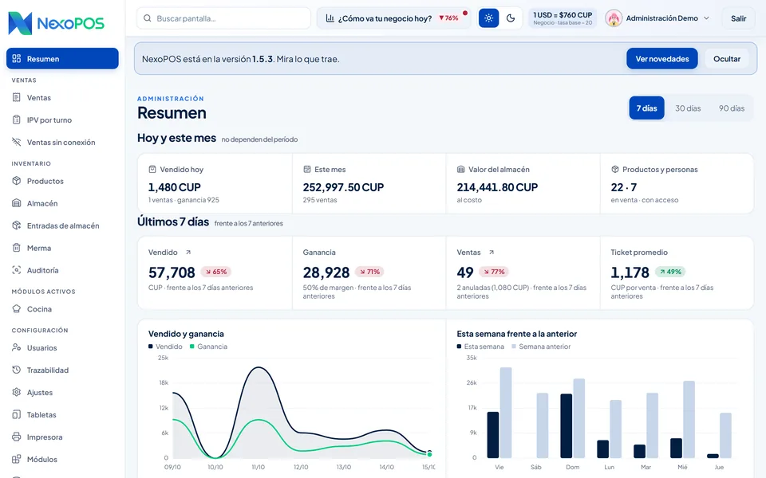The width and height of the screenshot is (766, 478).
Task: Click the Merma trash icon
Action: 17,248
